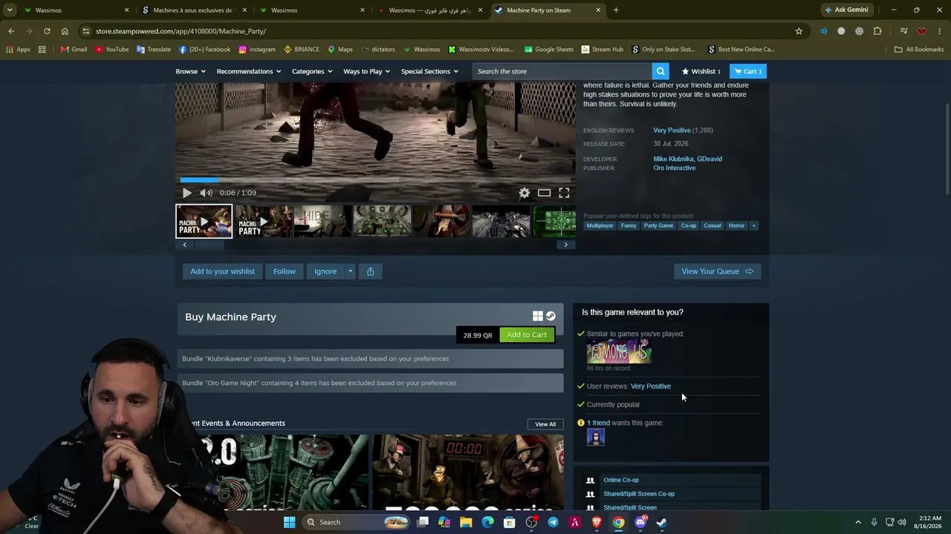Viewport: 951px width, 534px height.
Task: Open developer Mike Klubnika link
Action: (672, 159)
